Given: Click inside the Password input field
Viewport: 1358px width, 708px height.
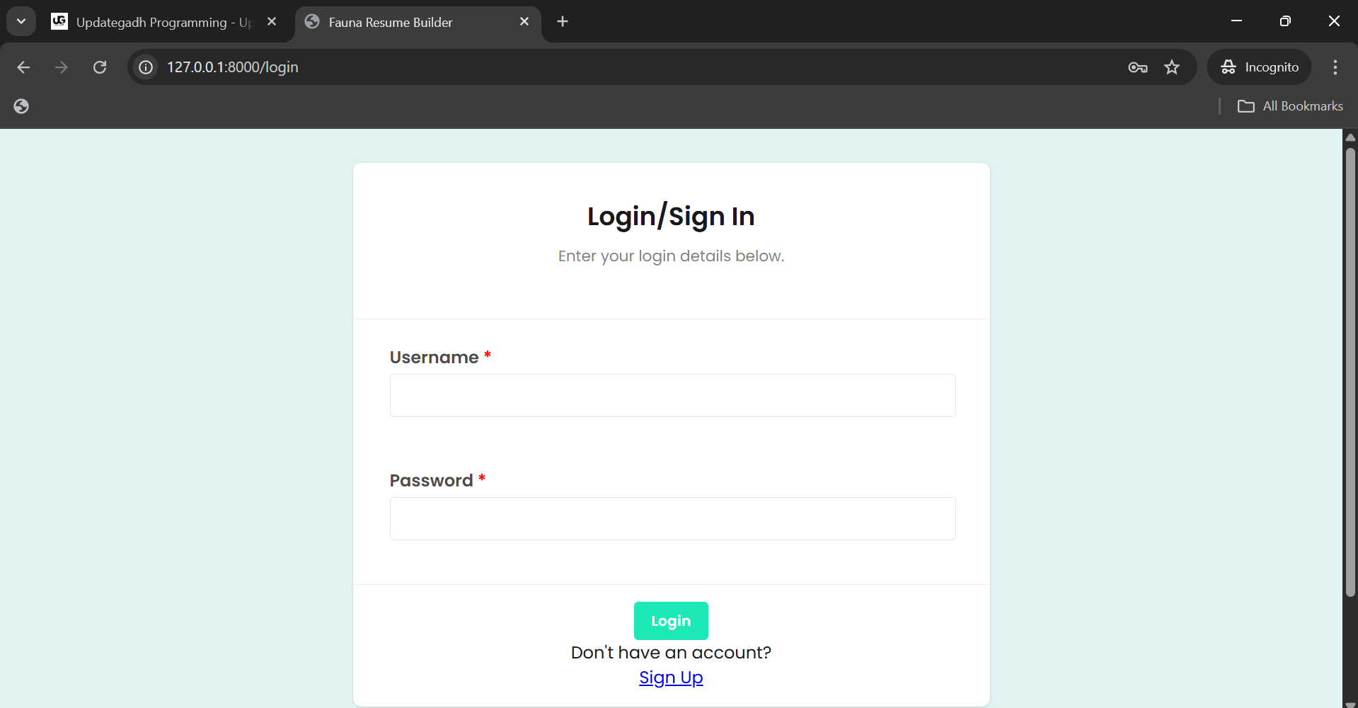Looking at the screenshot, I should [x=672, y=519].
